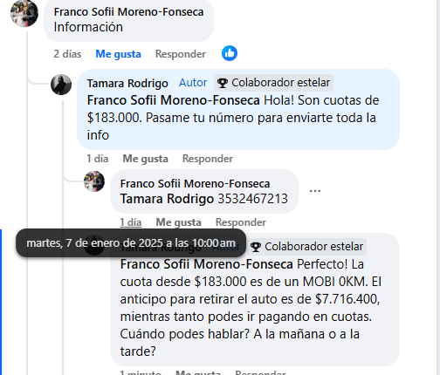Open the '2 días' timestamp link
This screenshot has width=440, height=375.
point(67,54)
